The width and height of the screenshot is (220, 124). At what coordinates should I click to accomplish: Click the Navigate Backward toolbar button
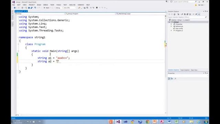[14, 8]
